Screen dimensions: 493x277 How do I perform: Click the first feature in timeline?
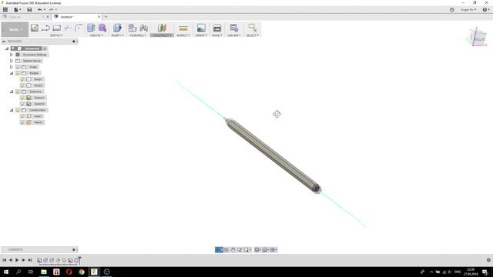pos(39,260)
